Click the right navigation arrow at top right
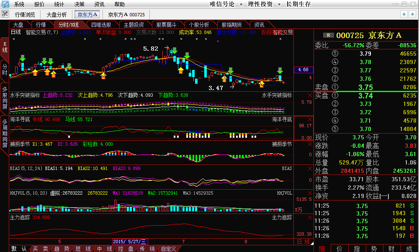 tap(413, 14)
